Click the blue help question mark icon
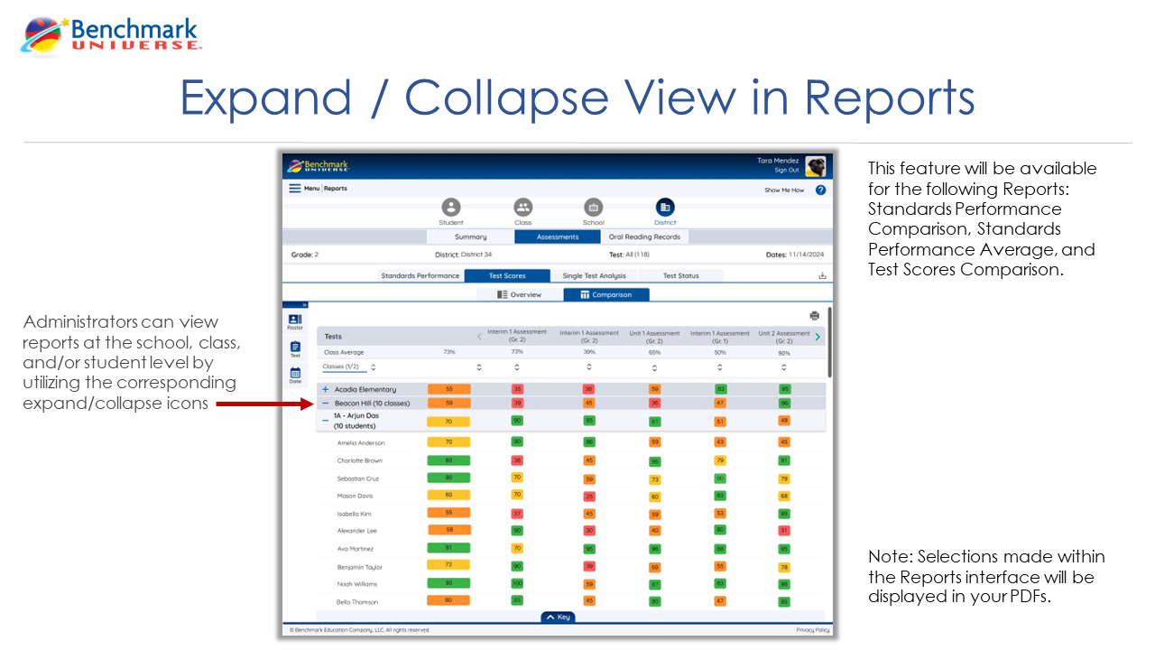Viewport: 1155px width, 650px height. tap(820, 190)
